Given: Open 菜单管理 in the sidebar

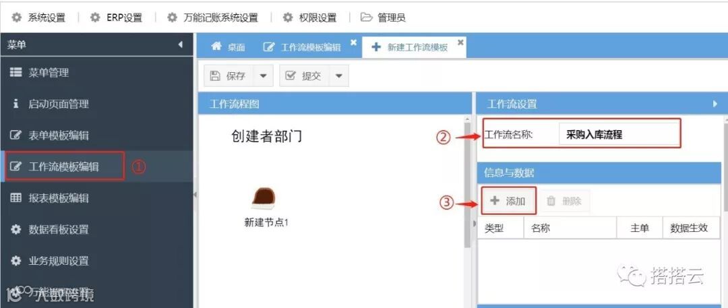Looking at the screenshot, I should (x=96, y=73).
